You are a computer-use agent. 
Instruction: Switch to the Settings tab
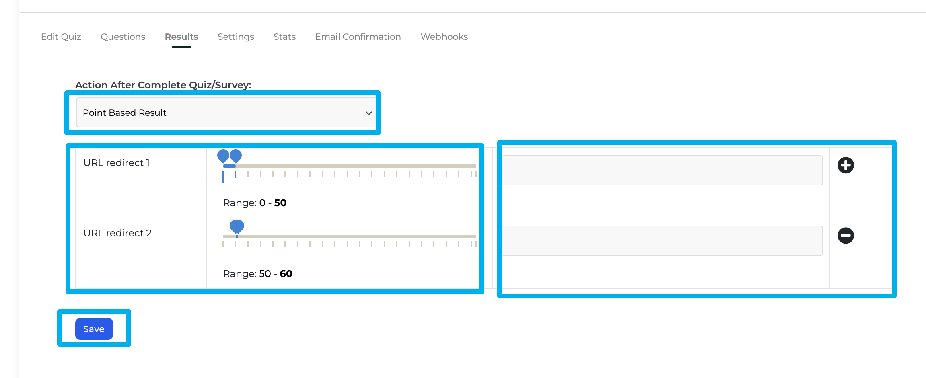point(235,37)
